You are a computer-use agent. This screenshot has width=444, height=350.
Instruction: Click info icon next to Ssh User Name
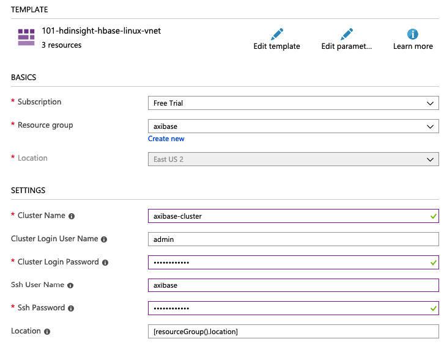pyautogui.click(x=70, y=285)
